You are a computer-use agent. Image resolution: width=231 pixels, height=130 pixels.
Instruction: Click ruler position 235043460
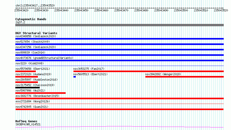click(101, 10)
